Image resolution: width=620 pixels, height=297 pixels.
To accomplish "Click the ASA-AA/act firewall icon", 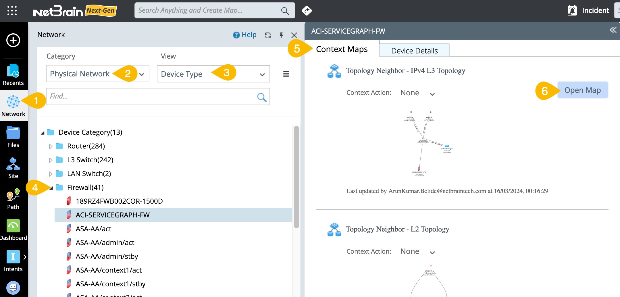I will tap(69, 229).
